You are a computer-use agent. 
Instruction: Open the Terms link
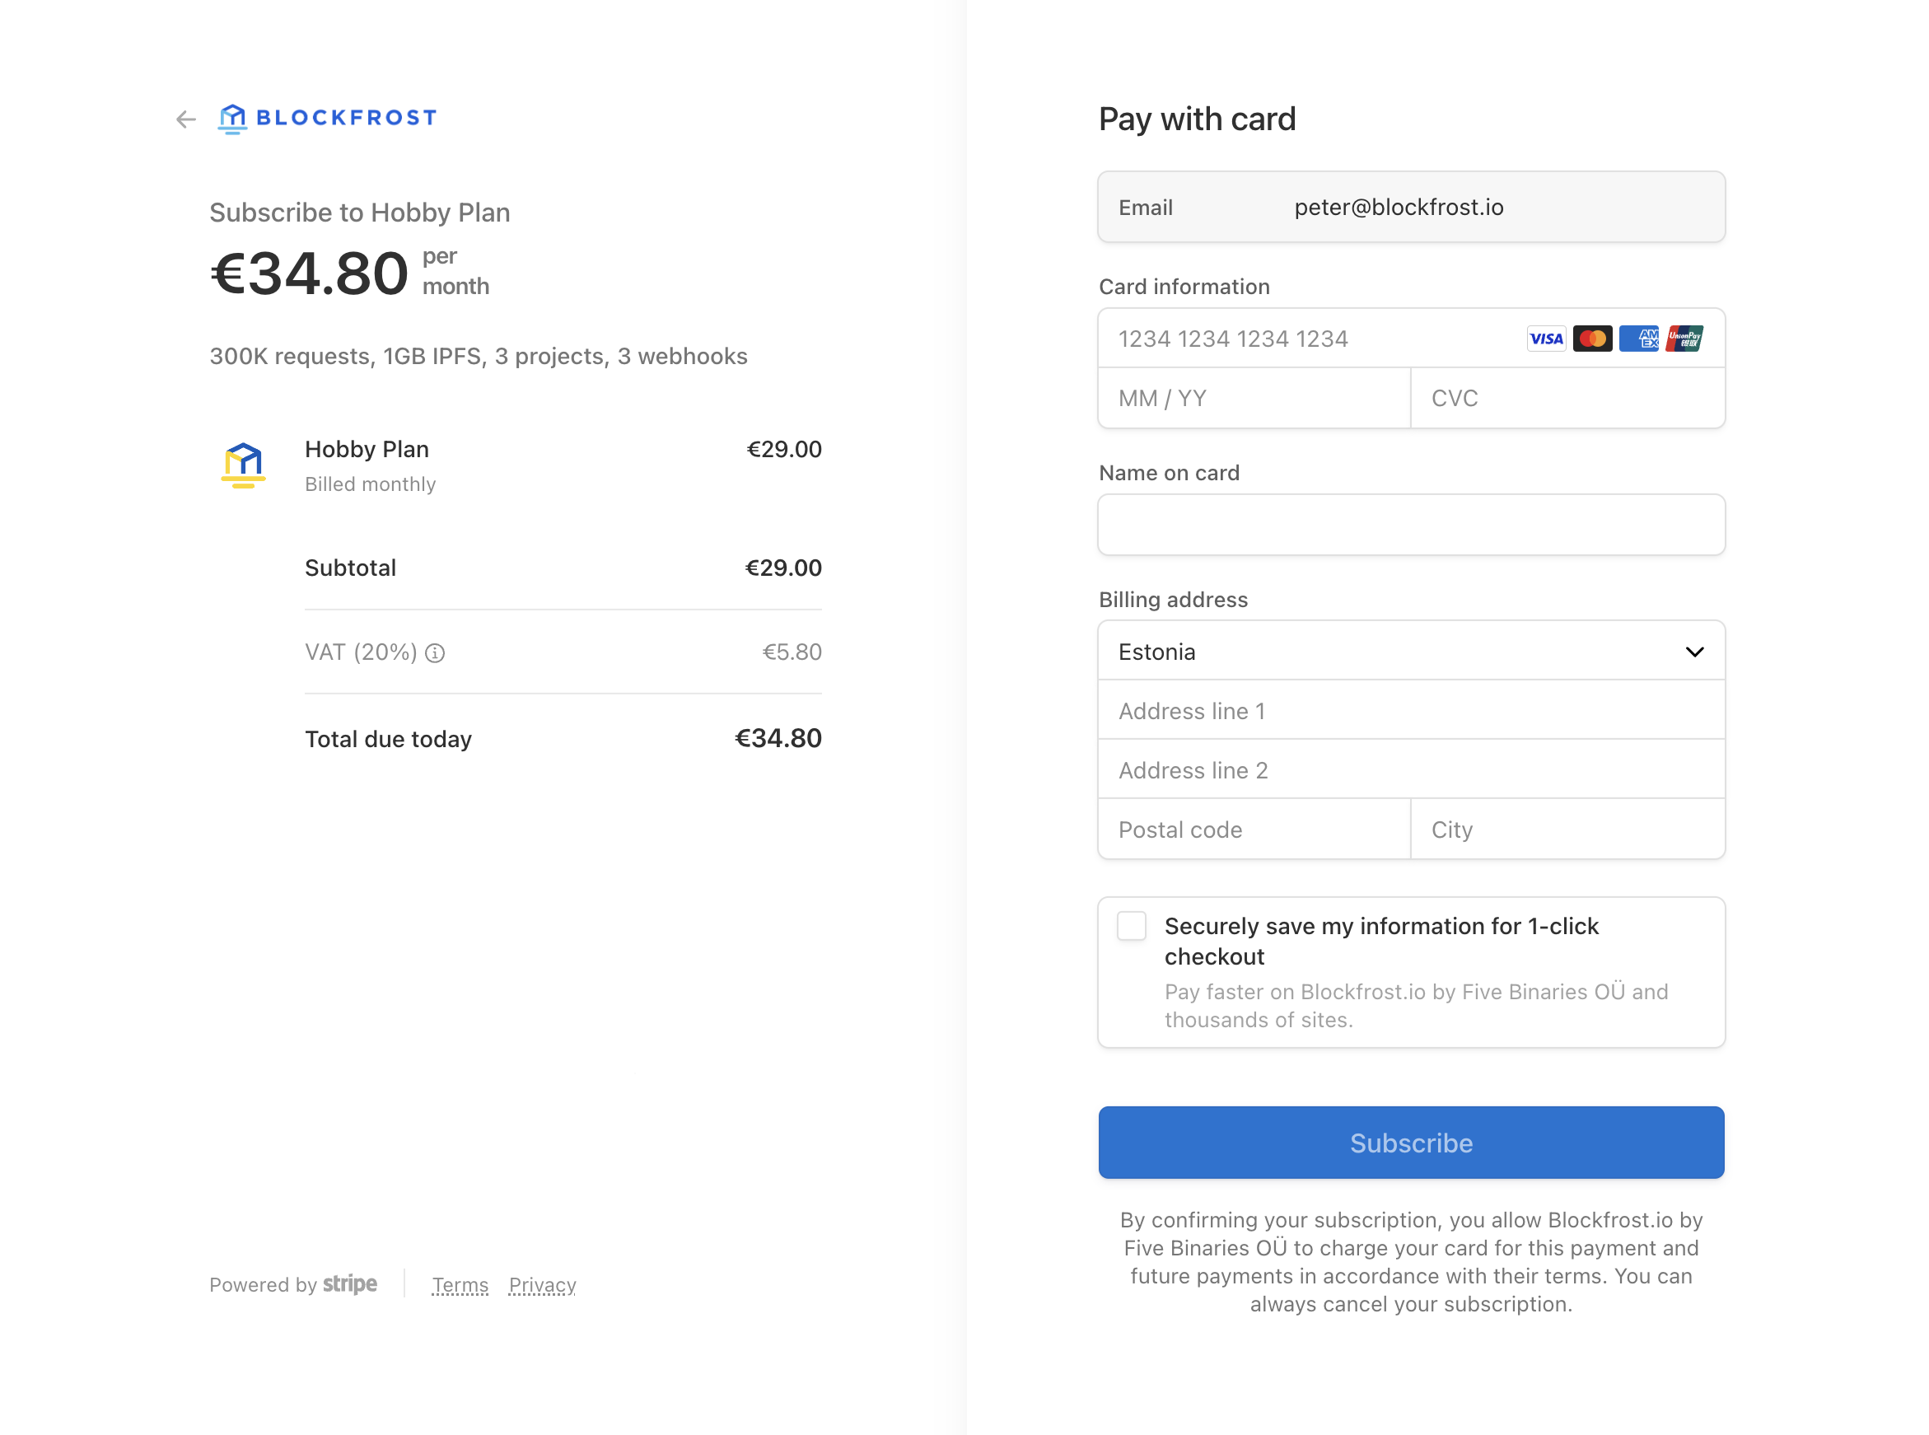[x=460, y=1285]
